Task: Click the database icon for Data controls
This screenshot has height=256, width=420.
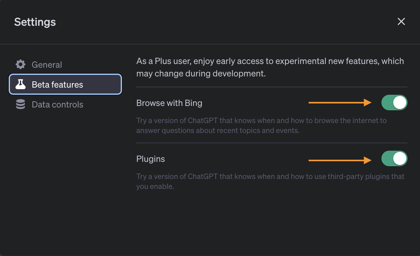Action: [21, 104]
